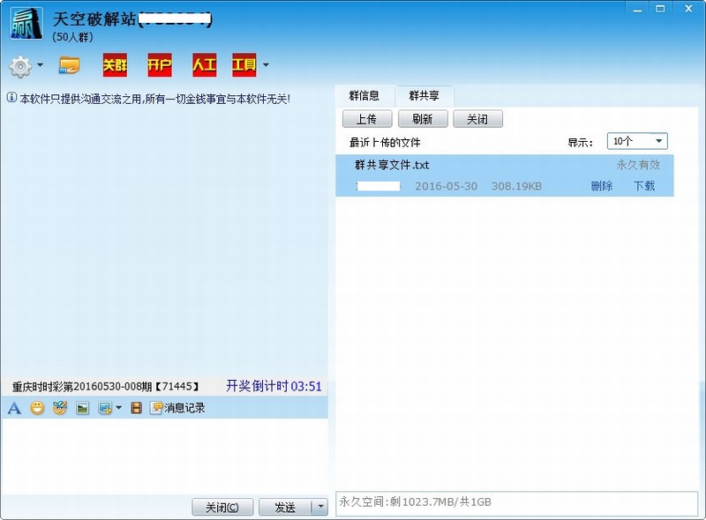Click the 开户 red button

coord(159,65)
